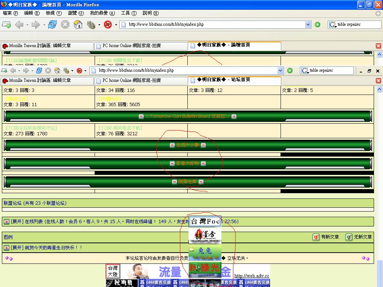383x287 pixels.
Task: Click the Chinese conversion icon in top toolbar
Action: point(91,25)
